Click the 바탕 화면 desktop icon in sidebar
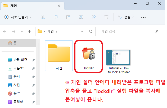Image resolution: width=167 pixels, height=108 pixels. coord(10,60)
